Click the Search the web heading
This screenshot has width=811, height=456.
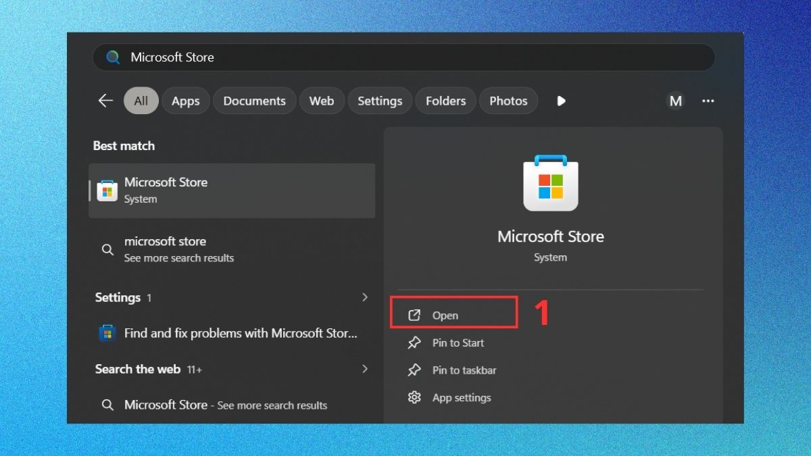[x=138, y=369]
